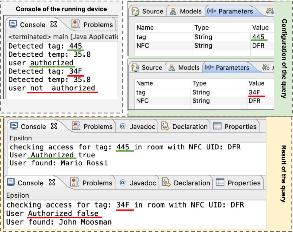The width and height of the screenshot is (293, 232).
Task: Select the Parameters tab in the upper configuration panel
Action: coord(230,11)
